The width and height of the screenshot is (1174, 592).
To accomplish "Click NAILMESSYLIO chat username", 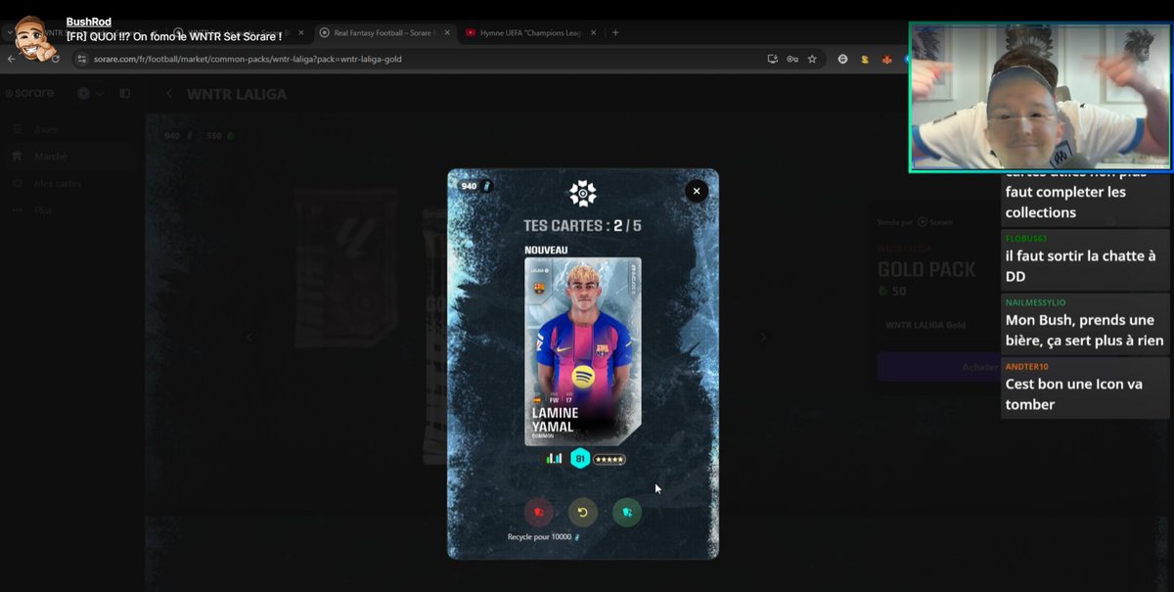I will [x=1035, y=302].
